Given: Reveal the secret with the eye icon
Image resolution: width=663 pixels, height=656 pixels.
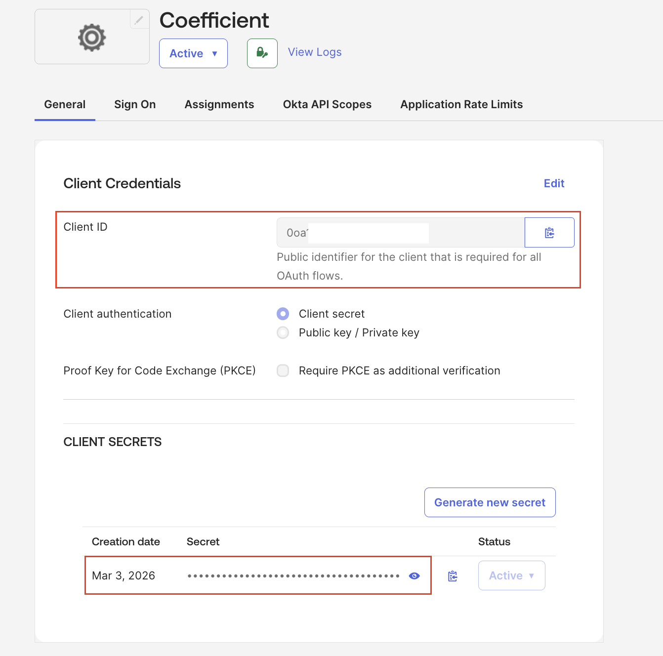Looking at the screenshot, I should (x=414, y=576).
